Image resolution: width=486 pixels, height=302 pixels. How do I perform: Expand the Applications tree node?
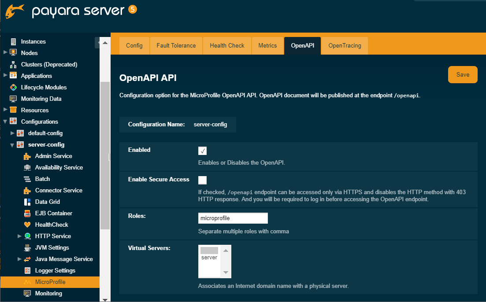[x=5, y=75]
